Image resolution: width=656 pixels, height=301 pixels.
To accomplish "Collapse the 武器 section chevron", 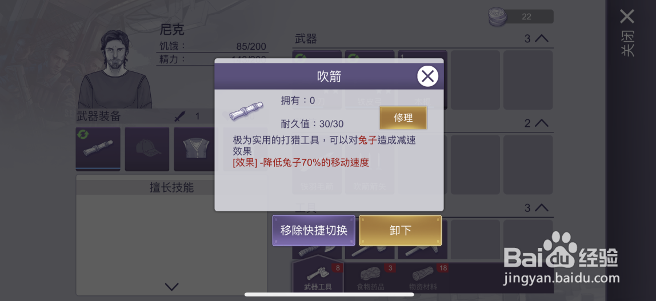I will pyautogui.click(x=542, y=38).
